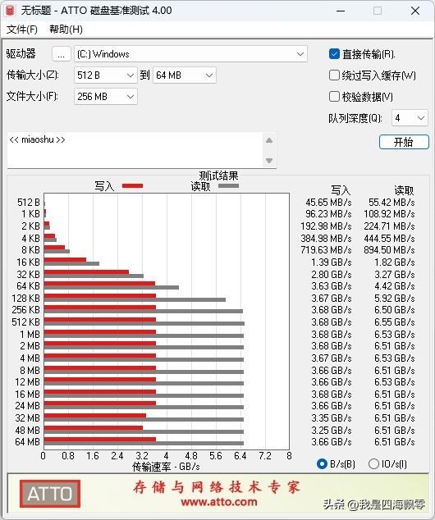Select the IO/s(I) radio button
The width and height of the screenshot is (435, 520).
[x=373, y=463]
